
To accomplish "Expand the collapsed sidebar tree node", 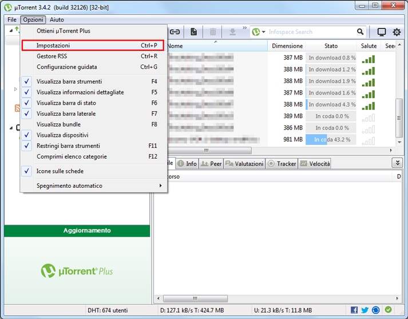I will [15, 89].
